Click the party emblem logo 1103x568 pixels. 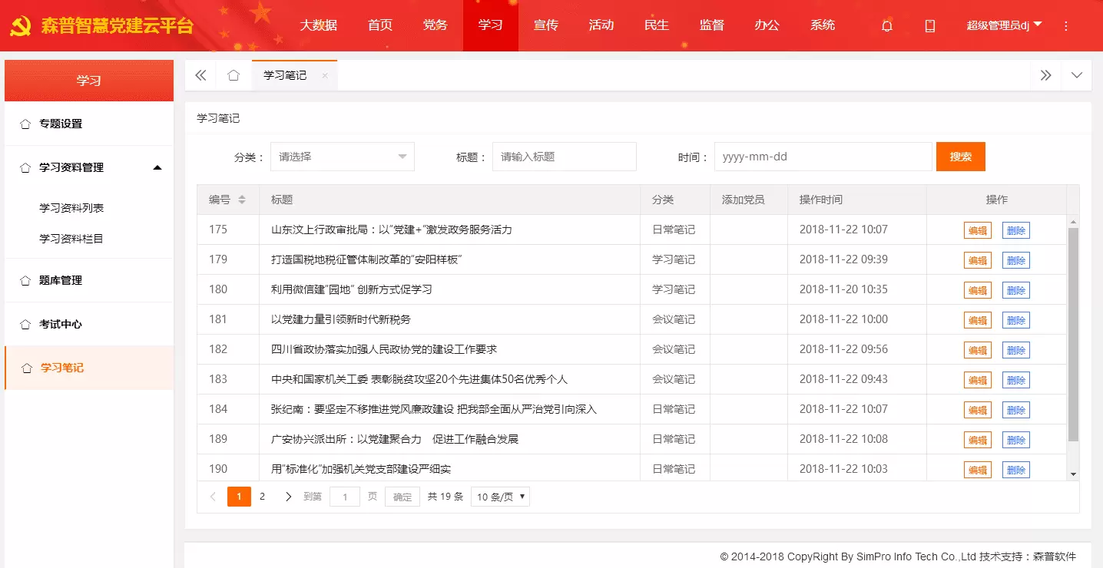[x=19, y=26]
